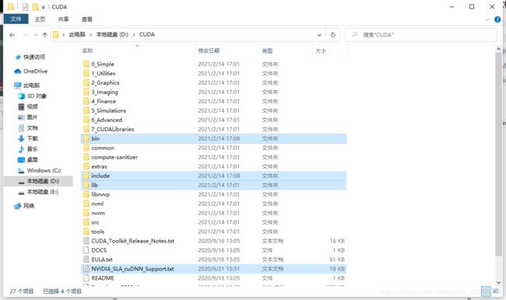Select the common folder

tap(213, 148)
